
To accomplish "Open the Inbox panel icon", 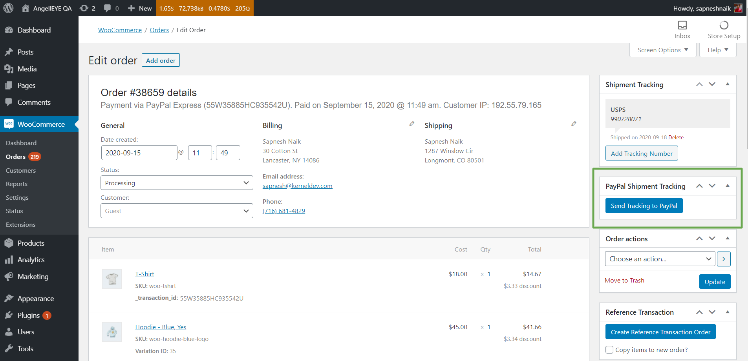I will [x=682, y=26].
